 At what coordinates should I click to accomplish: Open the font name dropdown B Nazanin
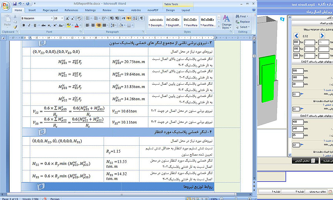click(x=36, y=18)
